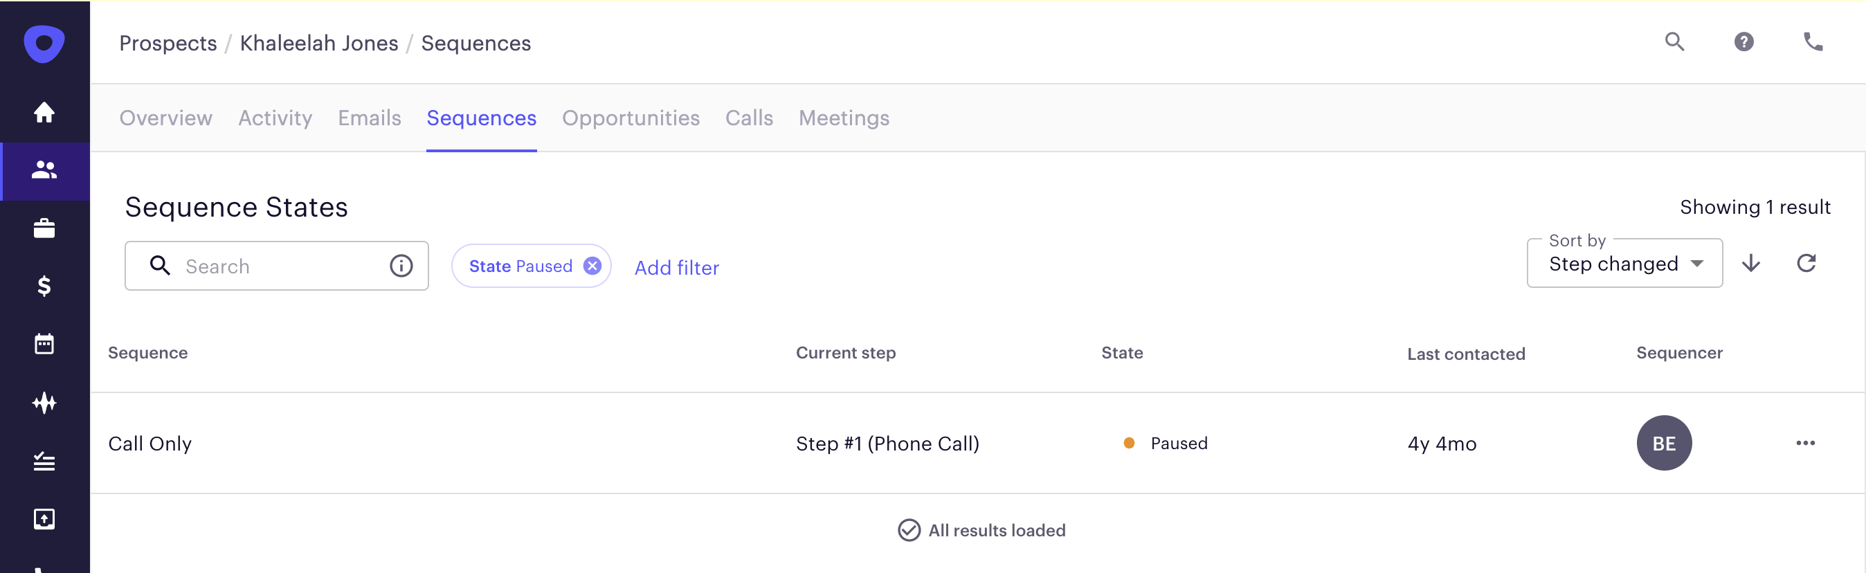
Task: Open Accounts via the briefcase icon
Action: click(44, 229)
